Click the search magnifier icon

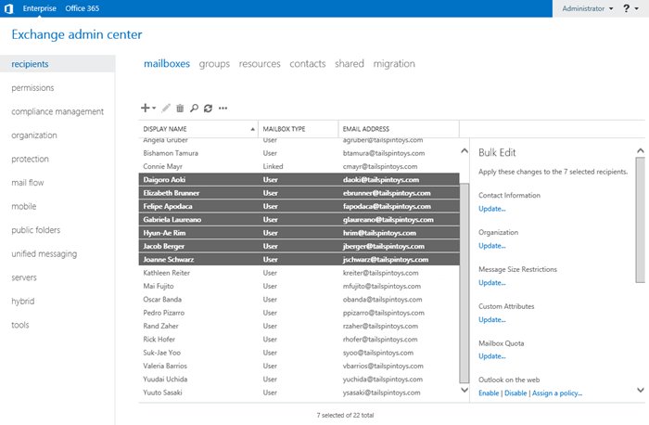tap(194, 109)
